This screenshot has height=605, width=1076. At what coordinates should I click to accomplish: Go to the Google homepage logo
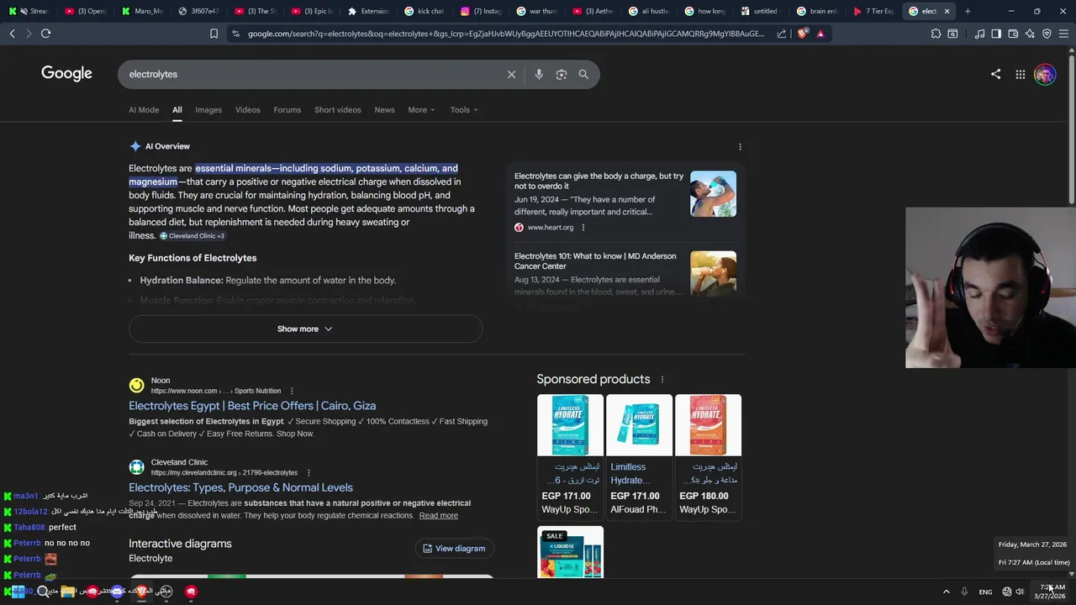click(x=66, y=73)
